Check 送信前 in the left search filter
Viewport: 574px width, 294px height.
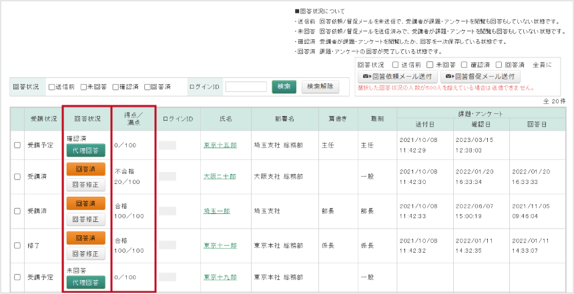coord(52,87)
